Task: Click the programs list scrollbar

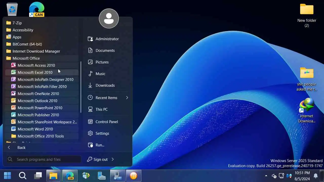Action: coord(81,87)
